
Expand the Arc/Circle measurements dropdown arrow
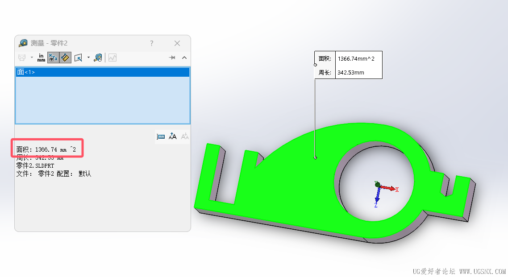click(32, 58)
